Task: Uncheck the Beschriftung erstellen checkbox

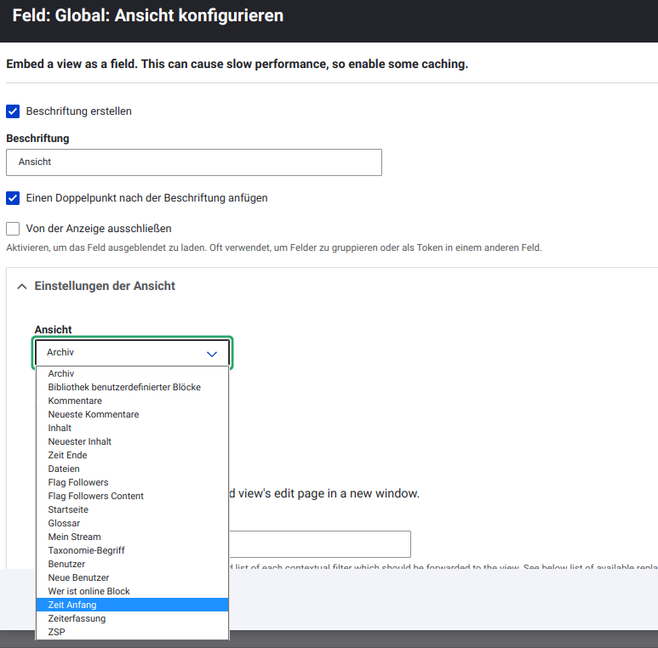Action: [13, 111]
